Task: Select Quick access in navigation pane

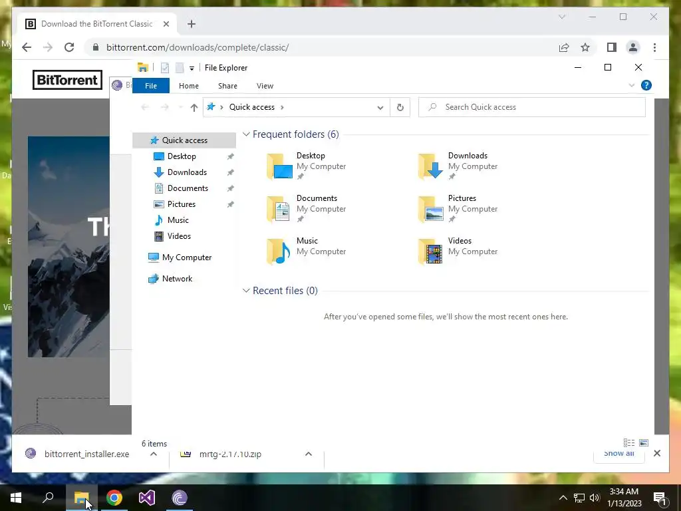Action: (x=185, y=140)
